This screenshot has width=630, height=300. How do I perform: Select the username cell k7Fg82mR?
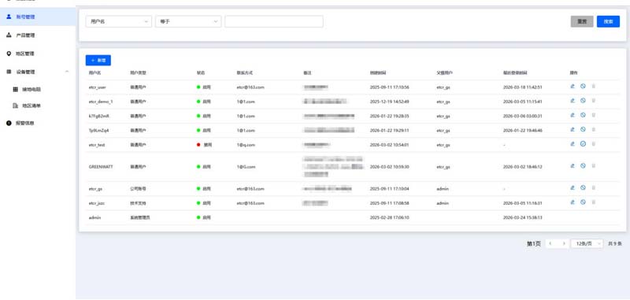pos(99,116)
